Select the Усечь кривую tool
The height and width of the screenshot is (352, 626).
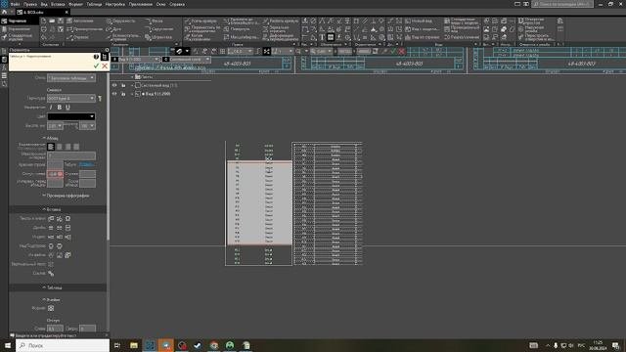tap(201, 21)
